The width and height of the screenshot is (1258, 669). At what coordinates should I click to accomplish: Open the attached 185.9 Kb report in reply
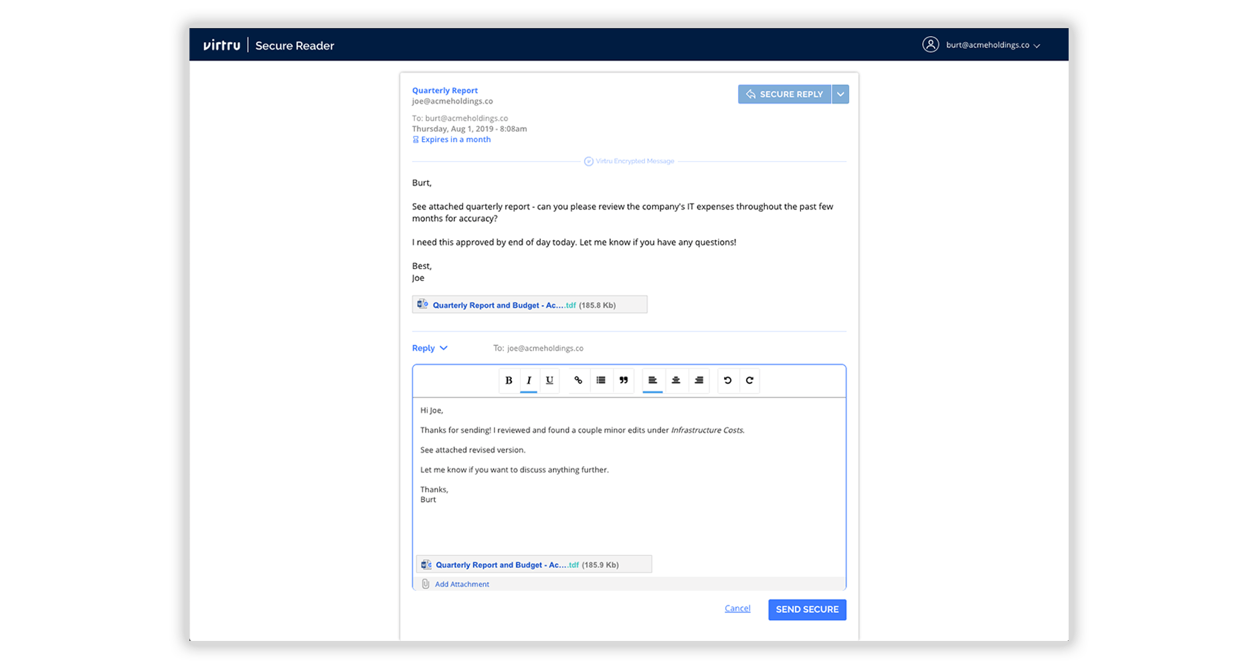534,565
